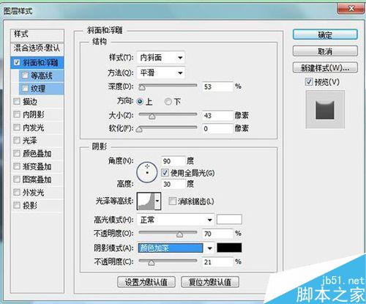Enable the 描边 checkbox

pyautogui.click(x=17, y=101)
